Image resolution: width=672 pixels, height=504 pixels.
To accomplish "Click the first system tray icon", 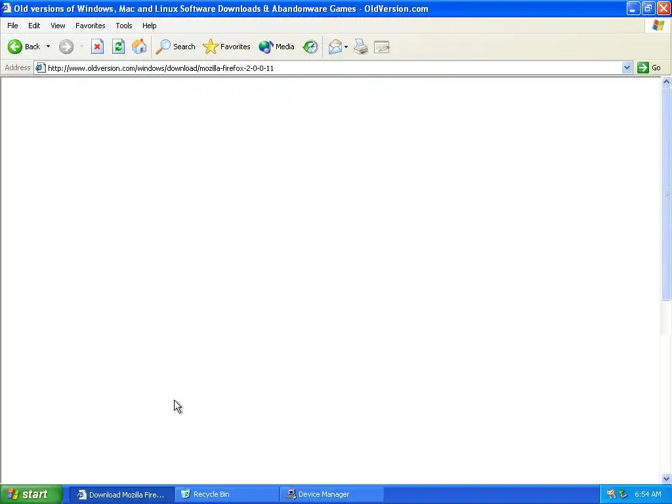I will click(x=611, y=494).
